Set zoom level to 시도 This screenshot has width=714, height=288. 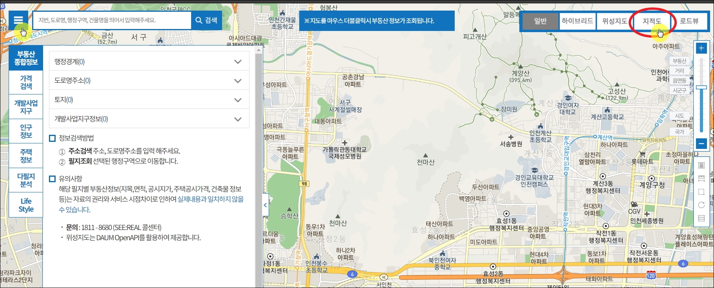(680, 116)
